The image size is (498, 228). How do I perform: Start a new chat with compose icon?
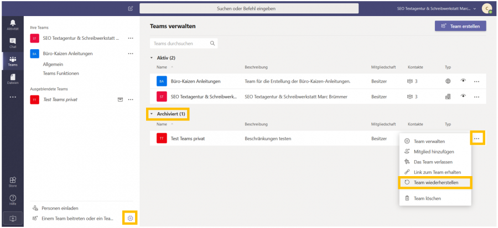click(x=131, y=8)
